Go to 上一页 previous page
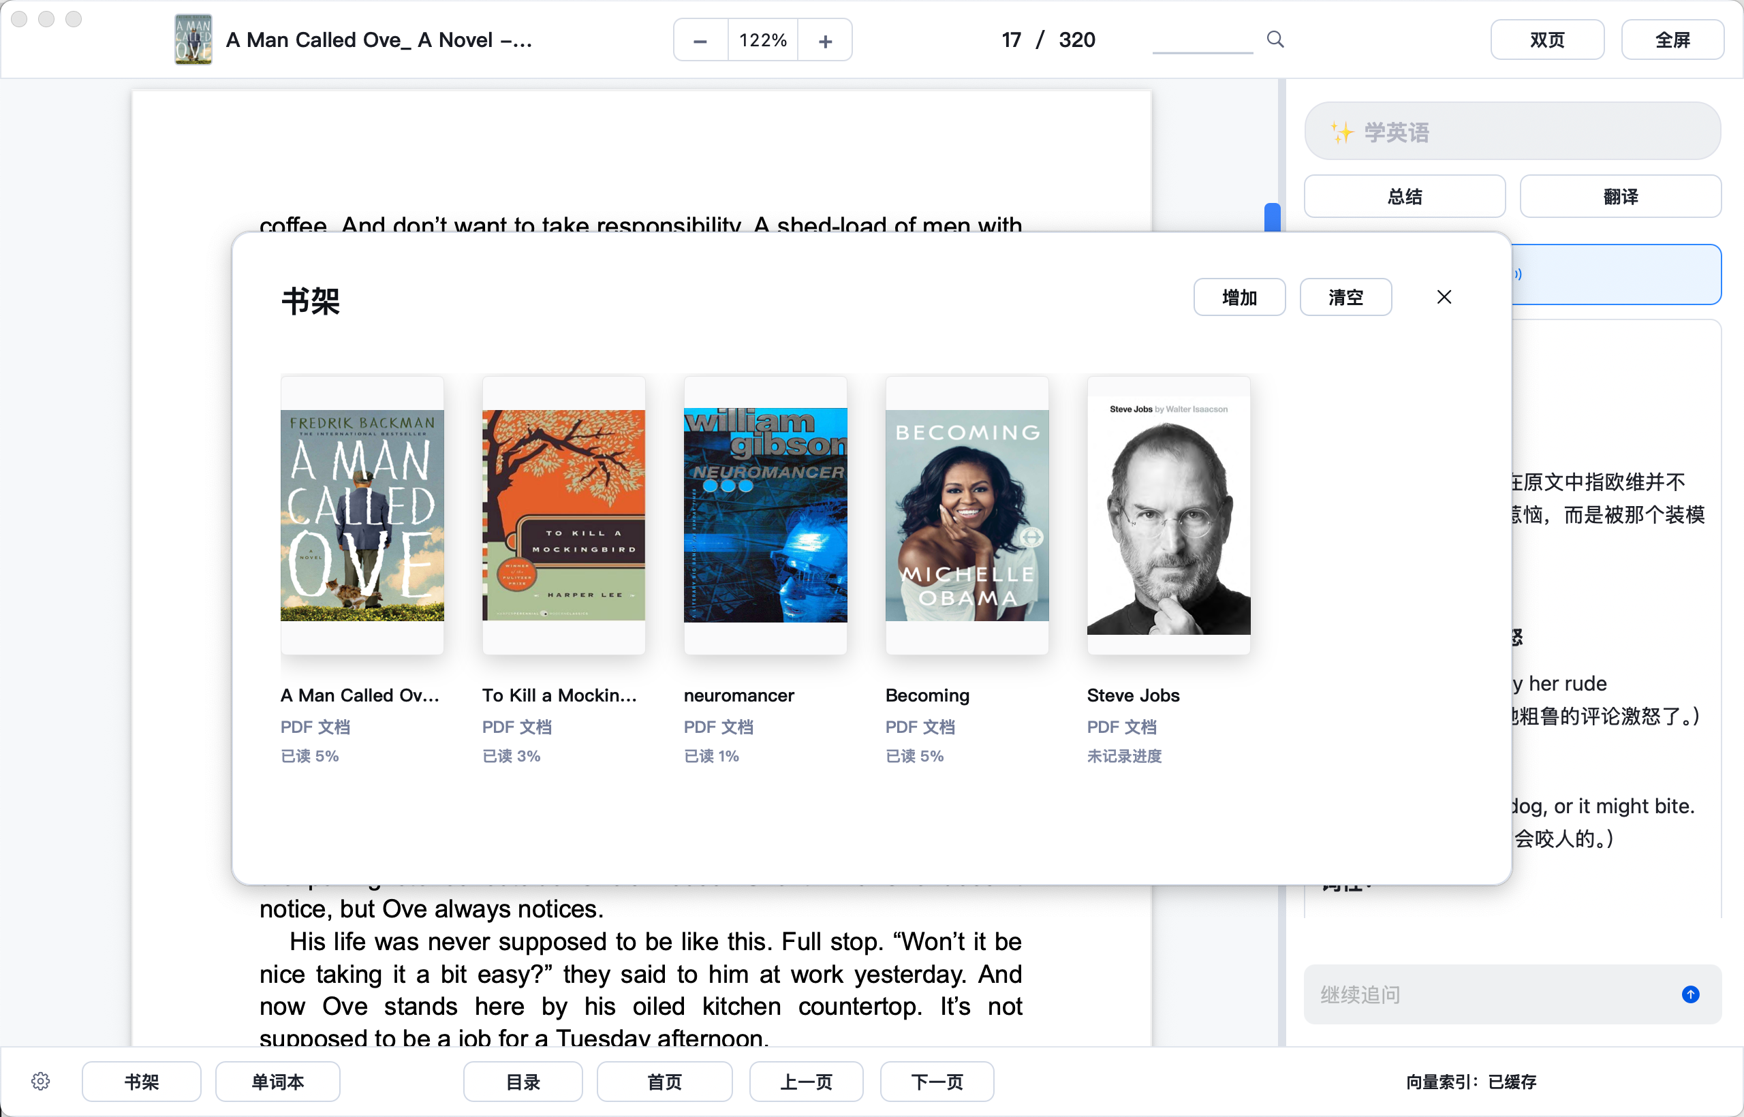 806,1082
